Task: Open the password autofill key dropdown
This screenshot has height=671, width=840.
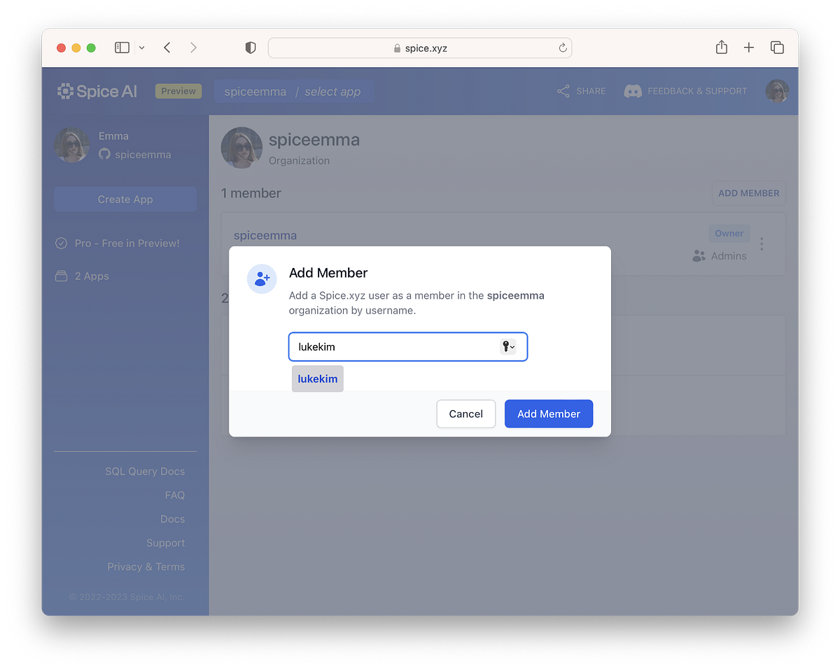Action: pyautogui.click(x=509, y=346)
